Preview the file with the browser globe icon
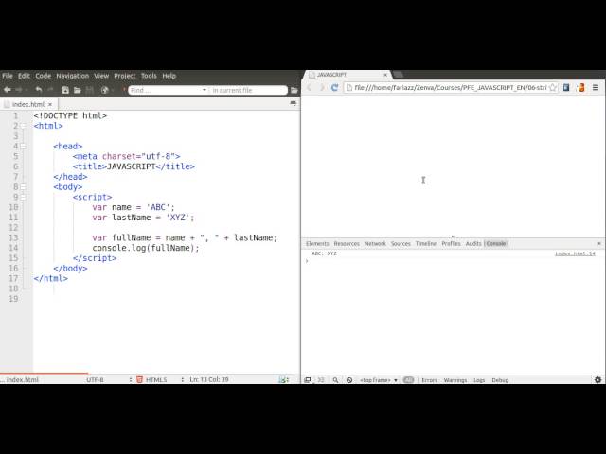 click(x=104, y=90)
